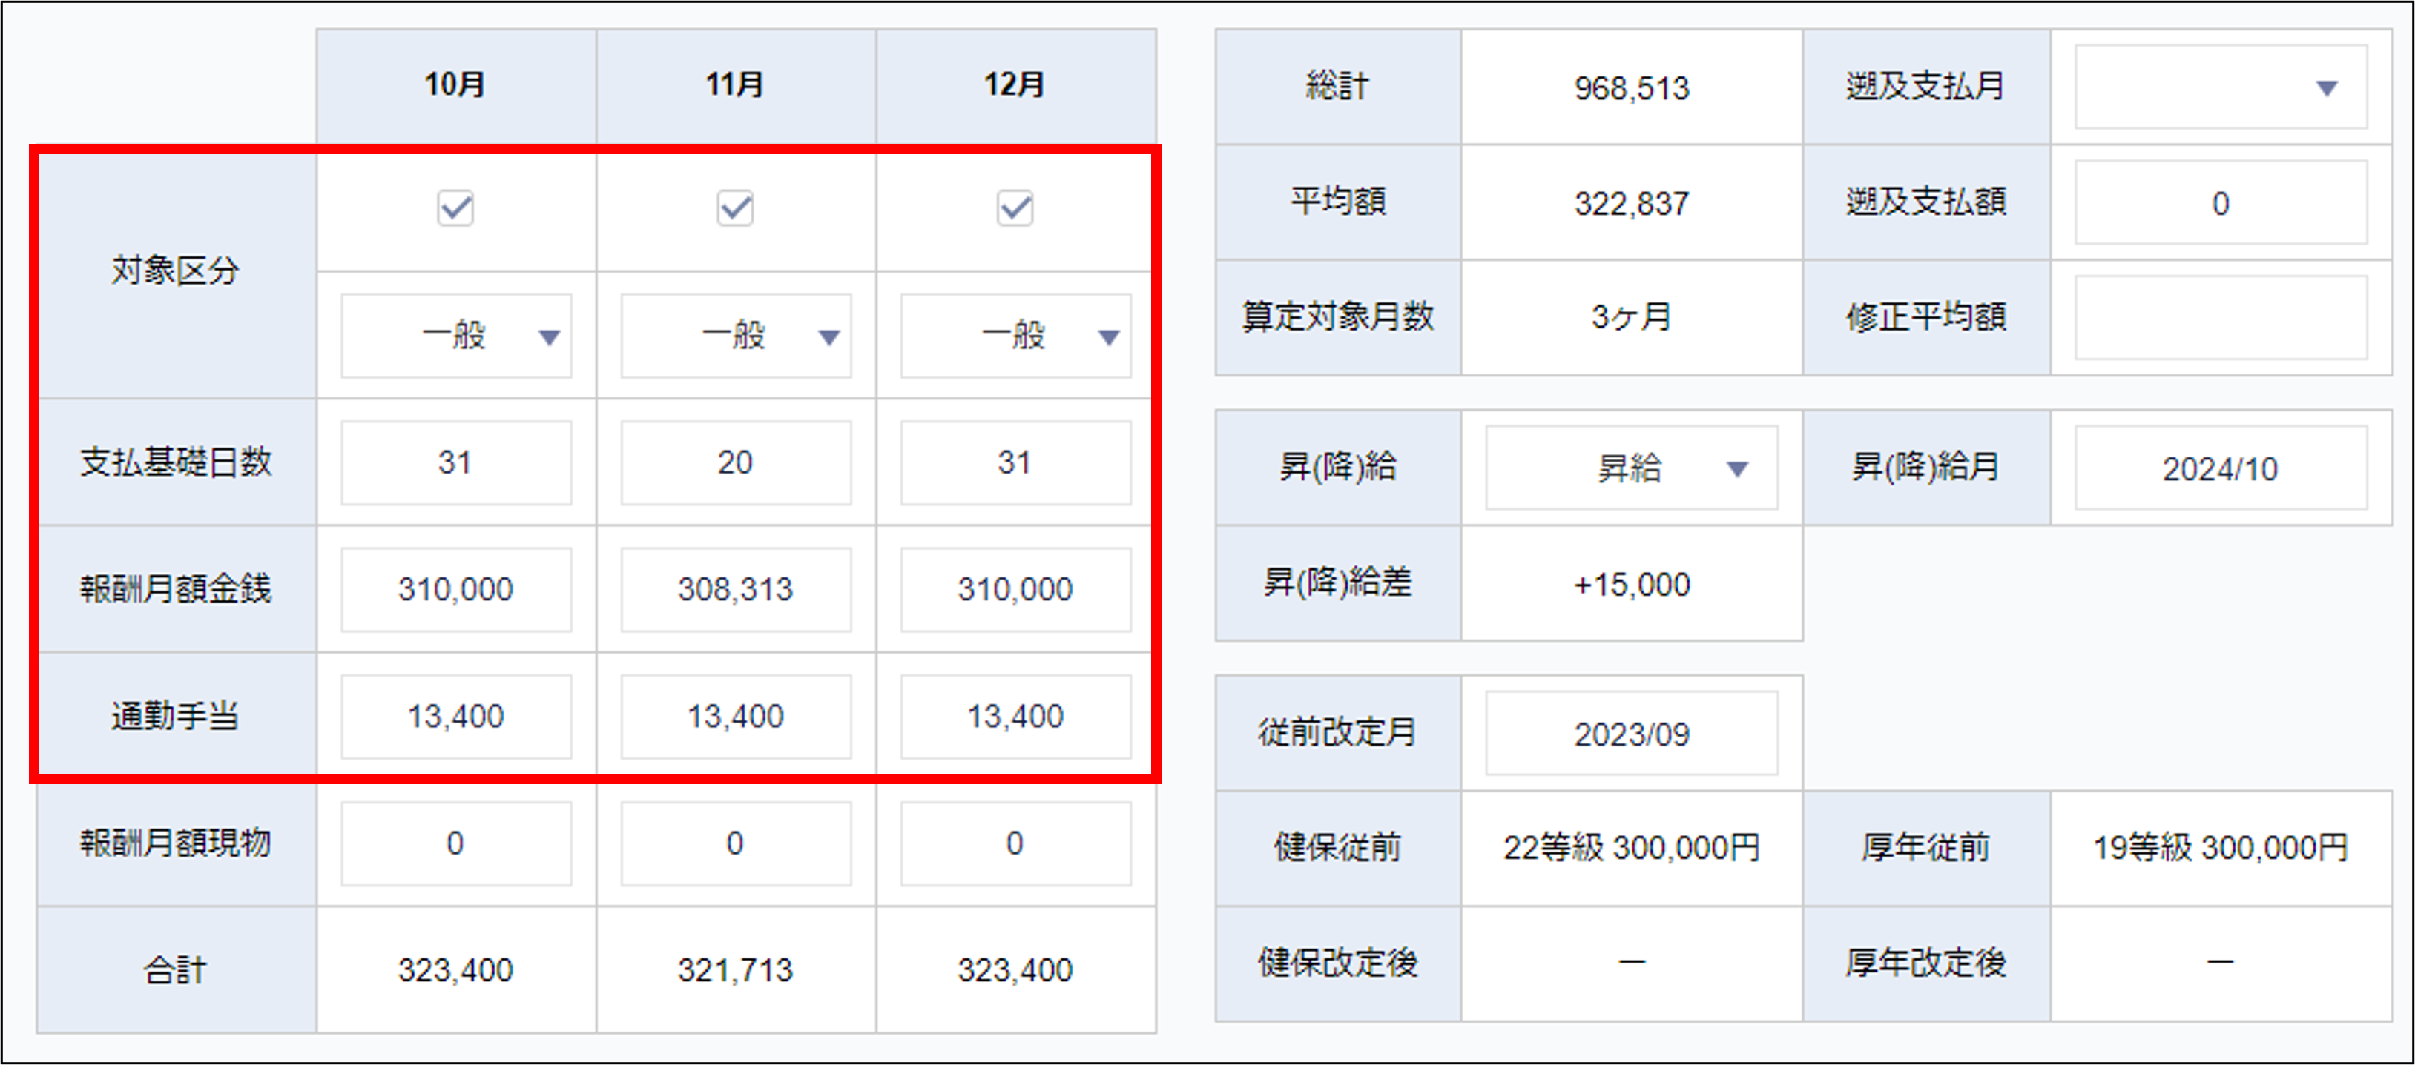2415x1065 pixels.
Task: Uncheck the 10月 対象区分 checkbox
Action: (x=455, y=208)
